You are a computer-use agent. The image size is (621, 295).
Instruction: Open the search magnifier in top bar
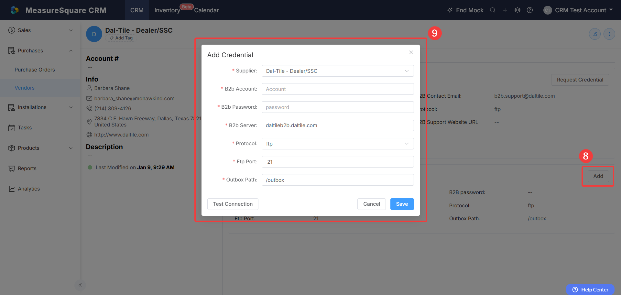(x=493, y=10)
